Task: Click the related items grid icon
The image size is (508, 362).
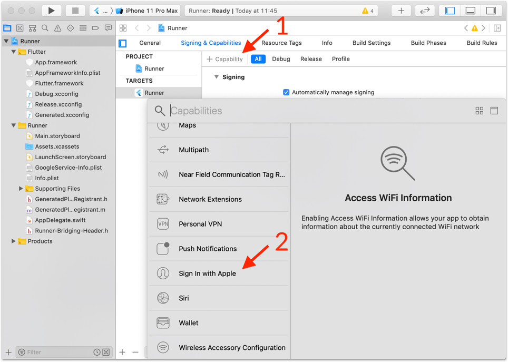Action: (123, 28)
